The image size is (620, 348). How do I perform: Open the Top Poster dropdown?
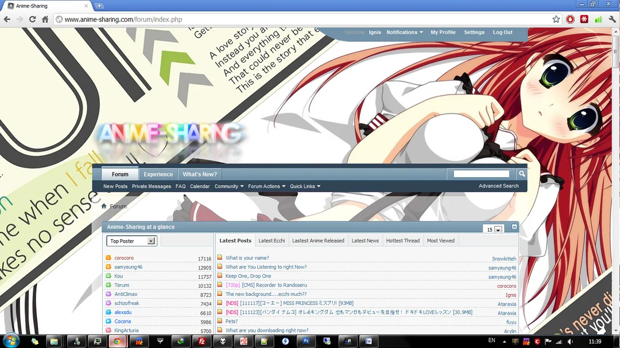coord(131,241)
